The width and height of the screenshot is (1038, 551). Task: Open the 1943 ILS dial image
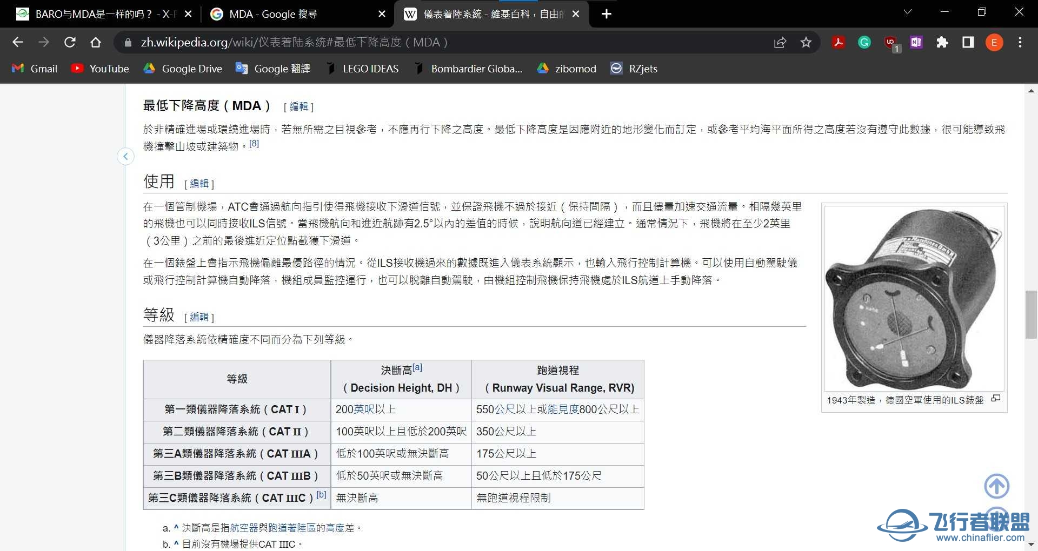[x=914, y=298]
